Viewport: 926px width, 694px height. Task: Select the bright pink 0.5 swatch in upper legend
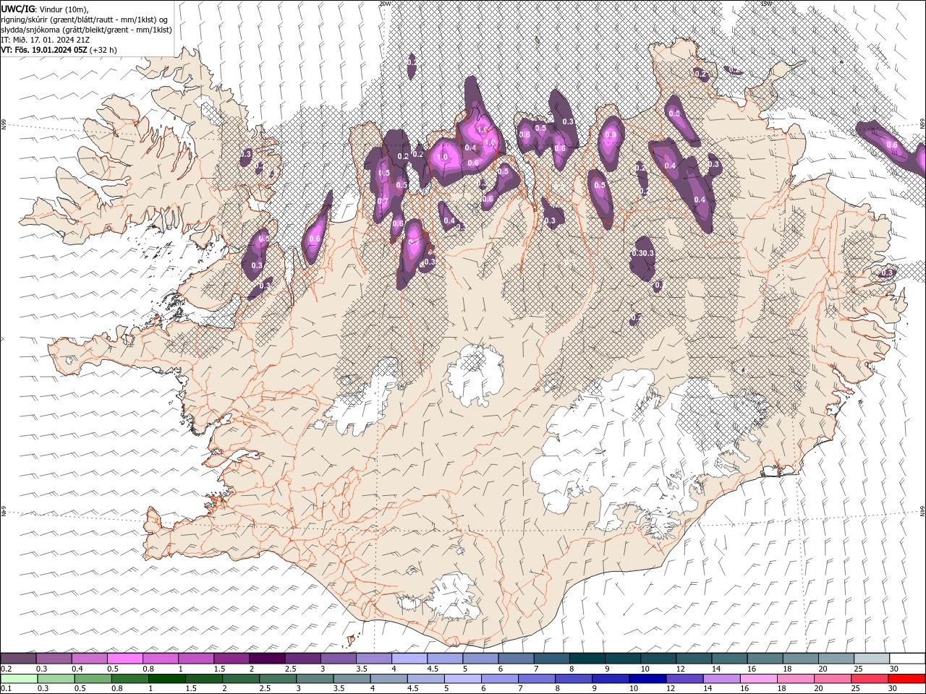point(125,659)
